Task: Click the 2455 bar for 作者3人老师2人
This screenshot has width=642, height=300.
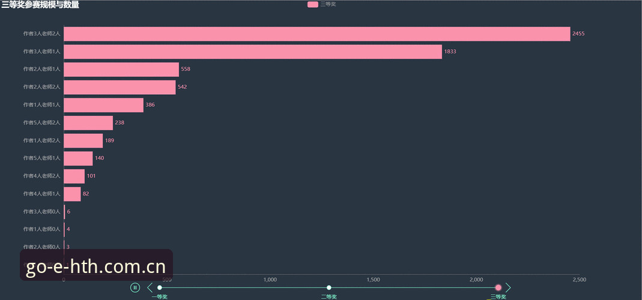Action: [317, 34]
